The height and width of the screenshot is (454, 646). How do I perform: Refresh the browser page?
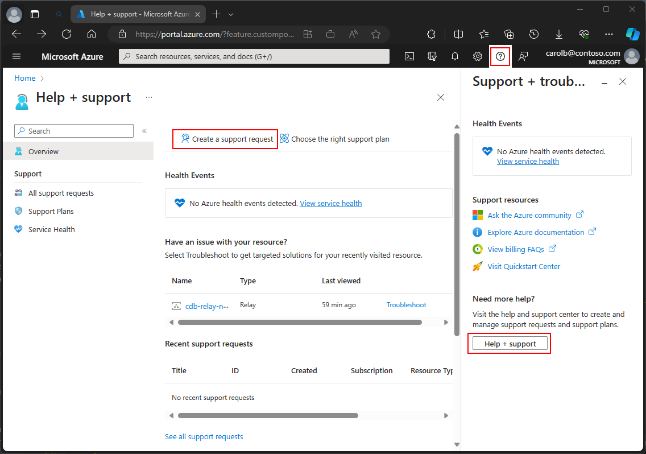[67, 34]
